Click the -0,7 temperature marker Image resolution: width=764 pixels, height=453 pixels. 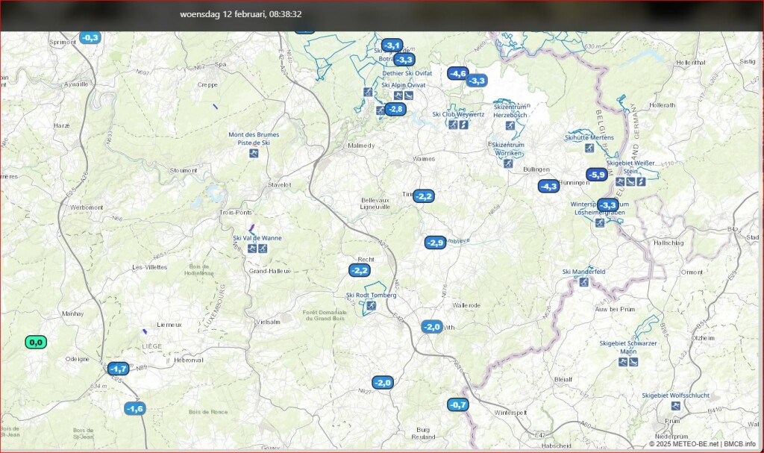(458, 404)
